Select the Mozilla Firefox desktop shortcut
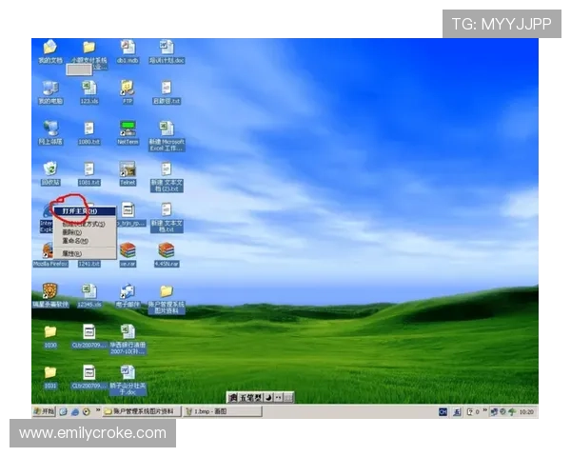Image resolution: width=571 pixels, height=457 pixels. click(x=49, y=251)
